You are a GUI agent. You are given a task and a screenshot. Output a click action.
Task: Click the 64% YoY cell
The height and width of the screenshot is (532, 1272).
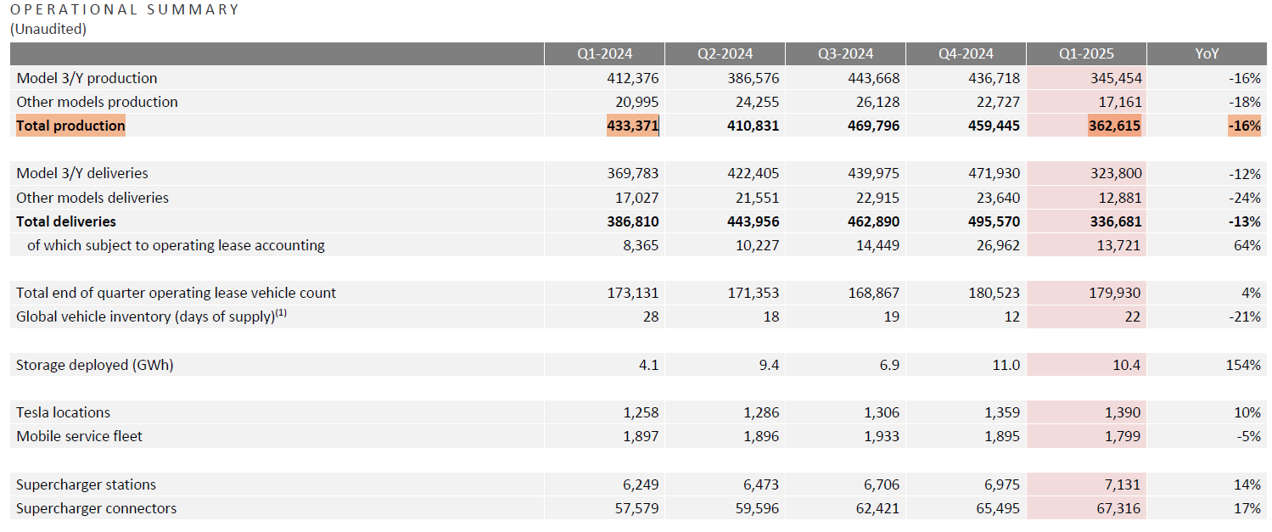click(x=1247, y=245)
